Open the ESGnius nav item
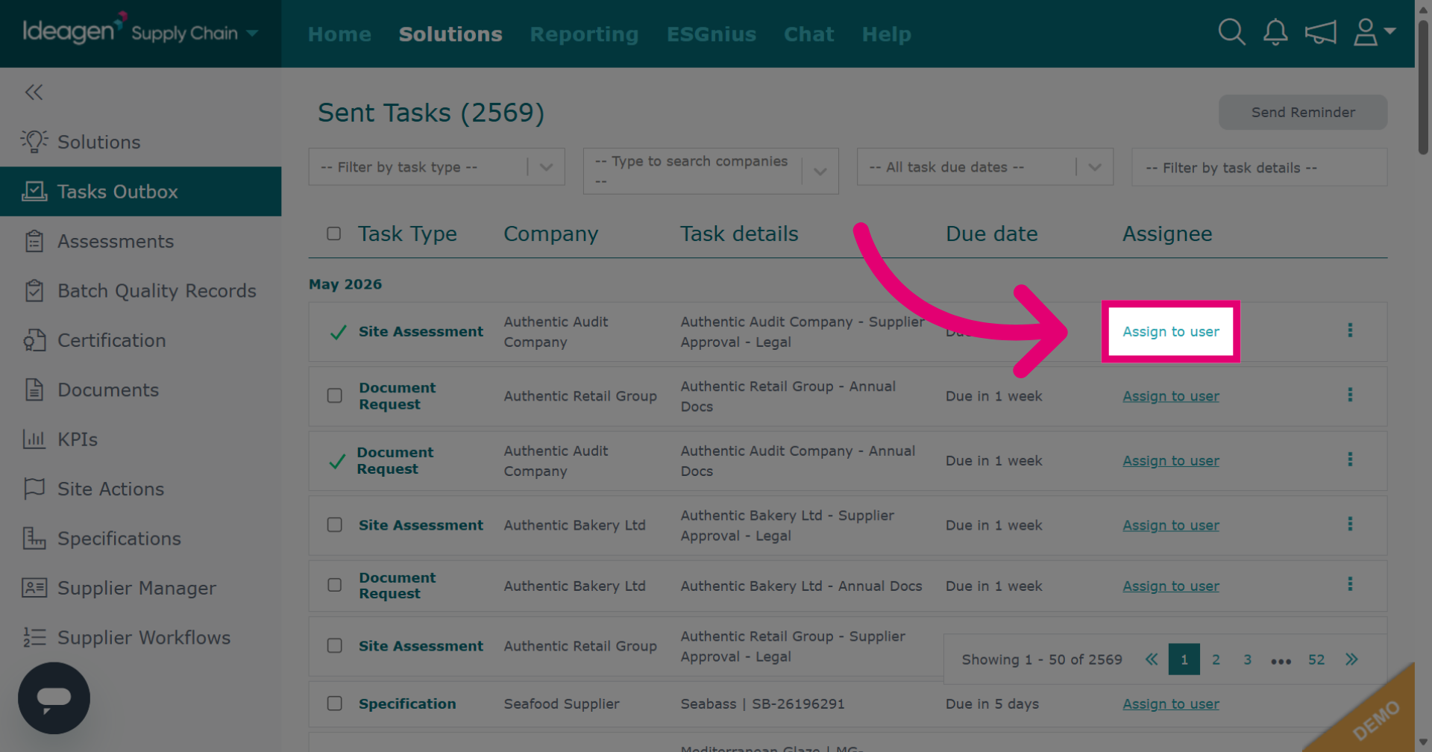Viewport: 1432px width, 752px height. tap(712, 34)
